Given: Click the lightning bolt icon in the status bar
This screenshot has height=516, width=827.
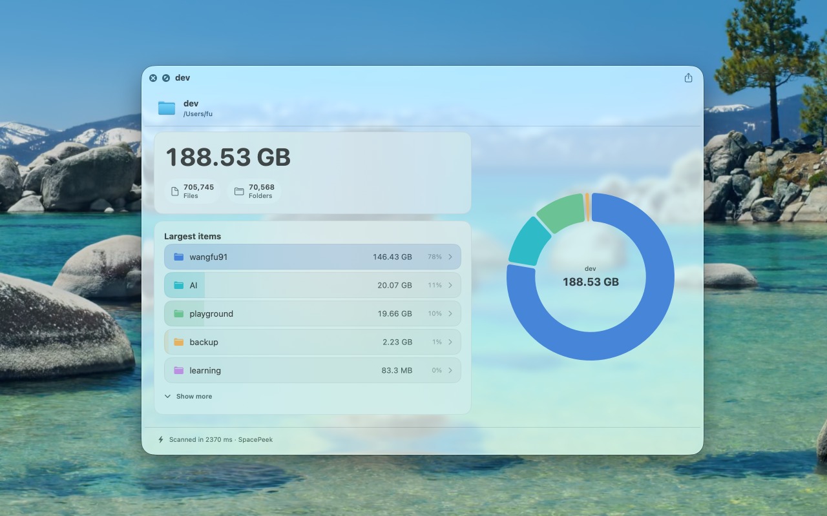Looking at the screenshot, I should [x=161, y=439].
